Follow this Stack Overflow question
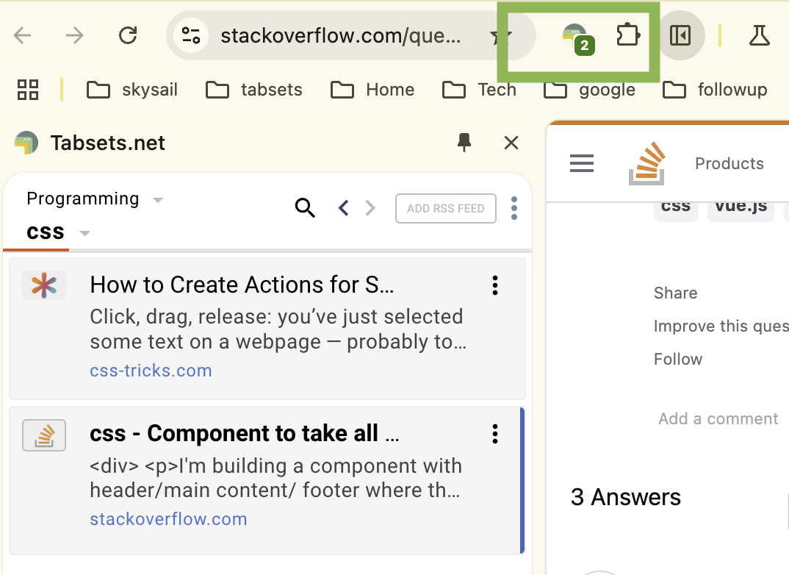The height and width of the screenshot is (575, 789). click(x=678, y=360)
